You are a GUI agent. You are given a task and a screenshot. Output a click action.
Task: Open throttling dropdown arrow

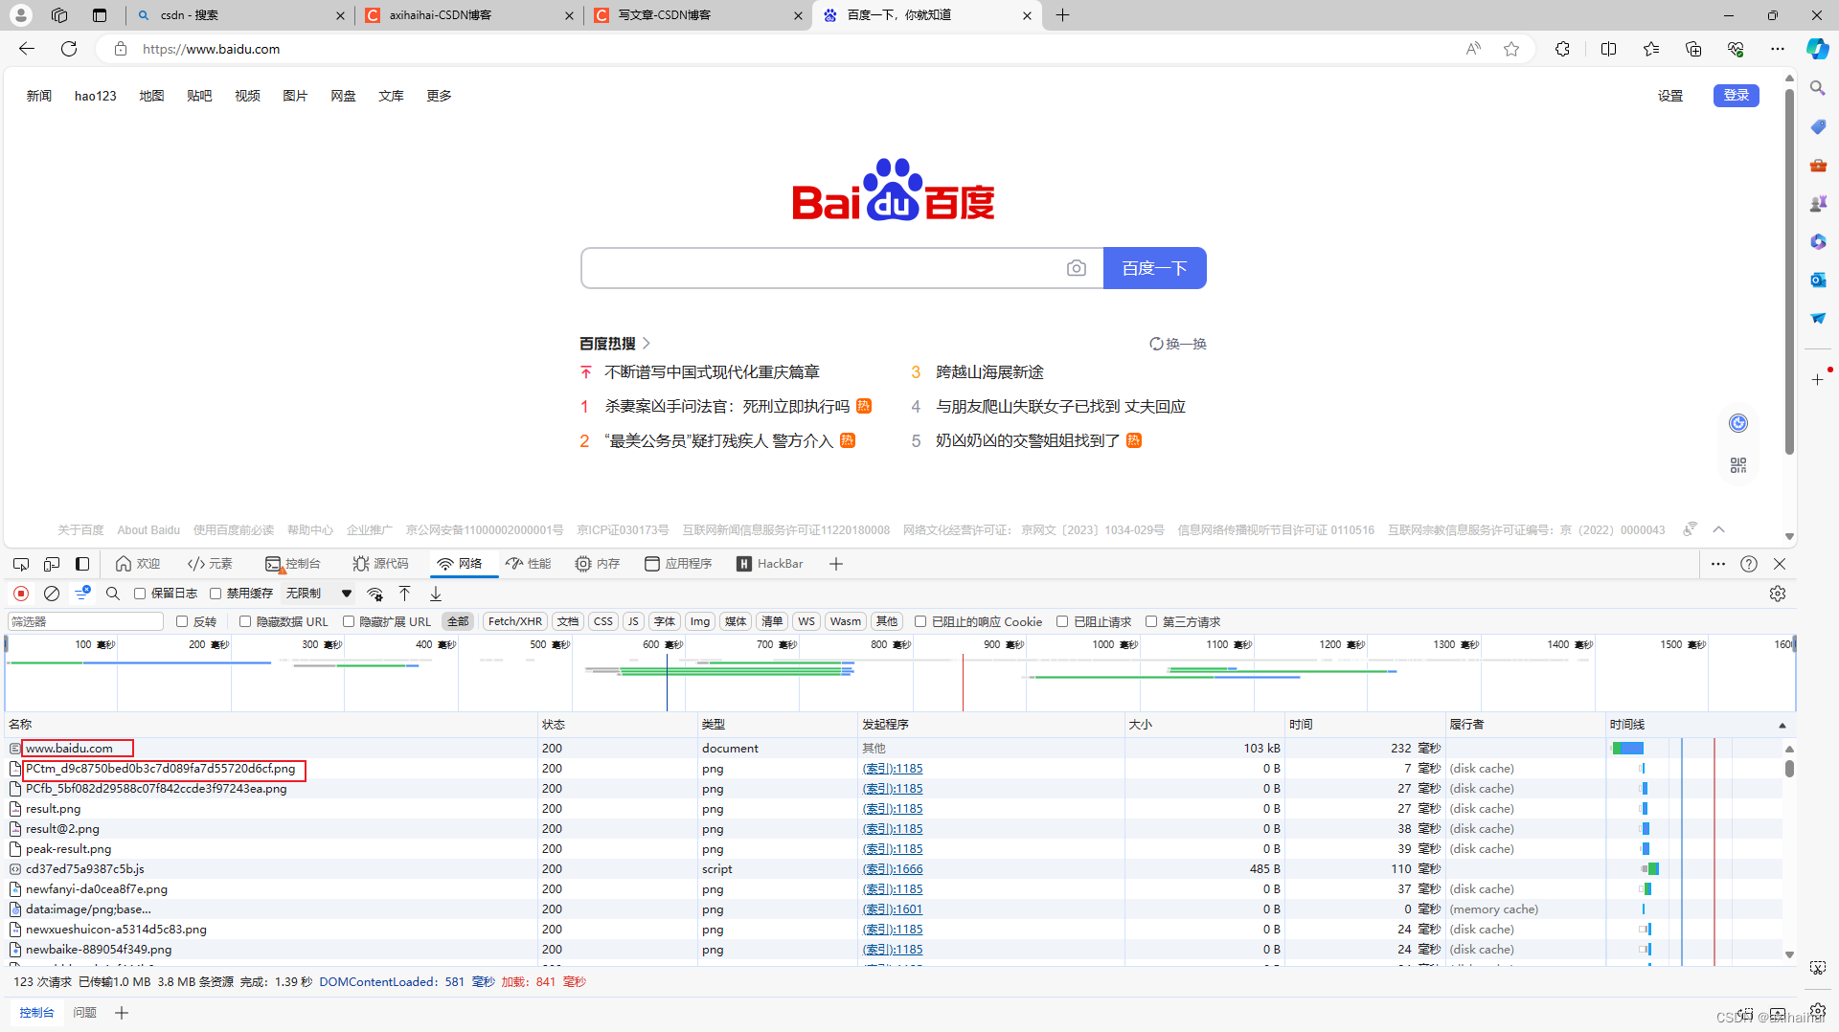point(347,594)
